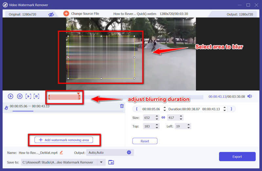Open output settings gear icon

coord(129,152)
